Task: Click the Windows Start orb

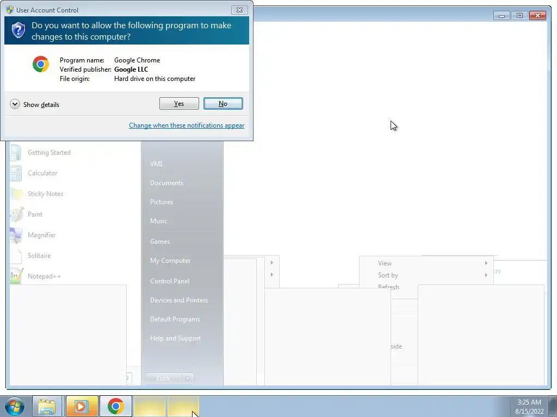Action: pos(15,406)
